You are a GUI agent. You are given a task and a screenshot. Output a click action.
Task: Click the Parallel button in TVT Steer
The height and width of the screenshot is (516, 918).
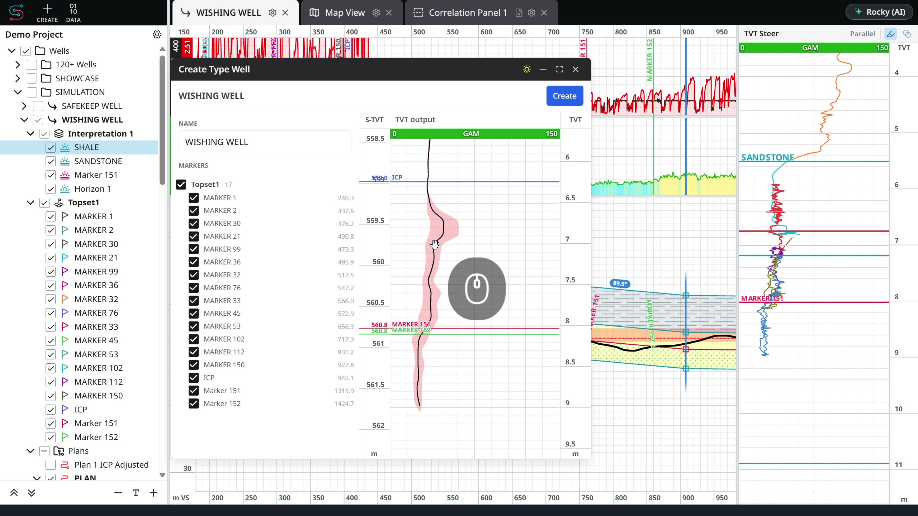pyautogui.click(x=862, y=34)
